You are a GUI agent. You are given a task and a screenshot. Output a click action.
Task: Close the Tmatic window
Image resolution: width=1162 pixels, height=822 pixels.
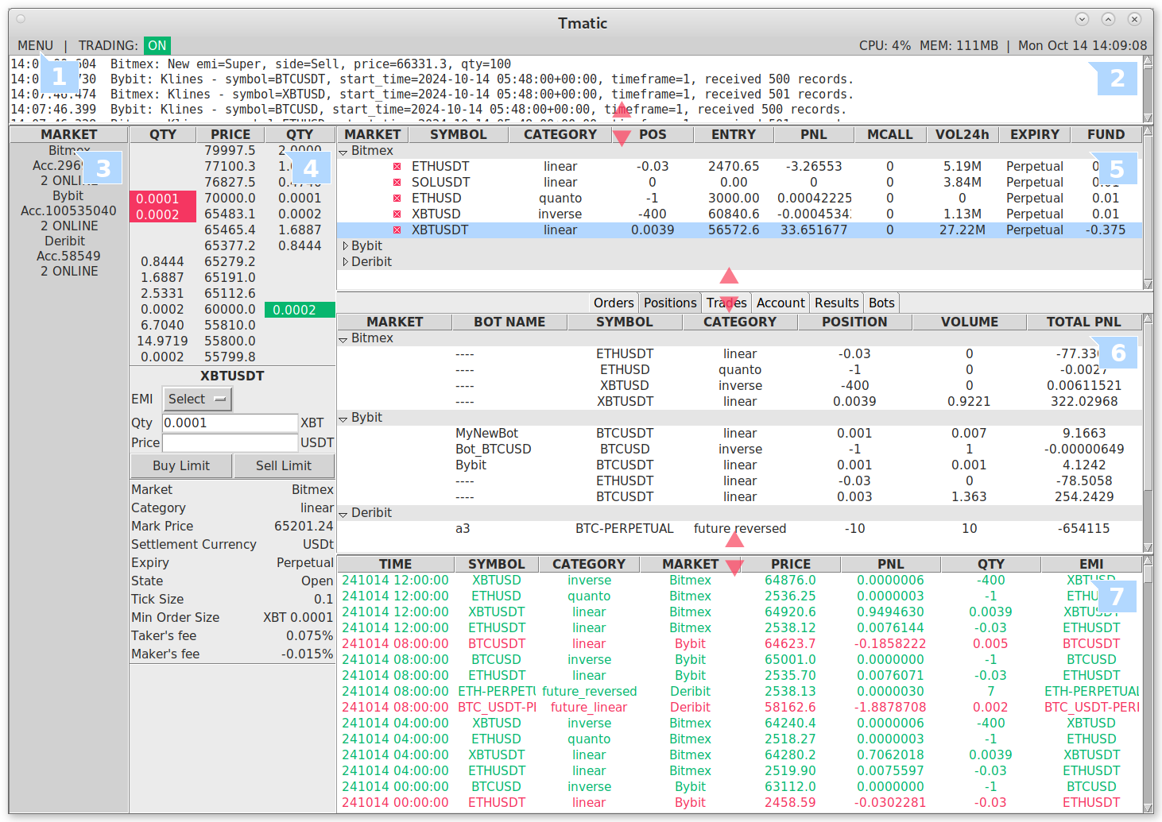click(x=1135, y=19)
